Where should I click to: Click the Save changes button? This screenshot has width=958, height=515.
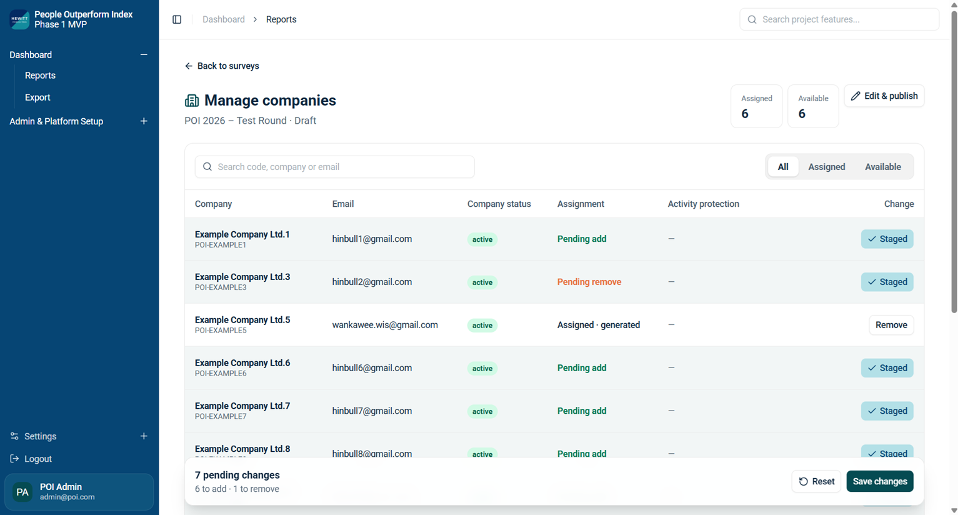pos(880,481)
